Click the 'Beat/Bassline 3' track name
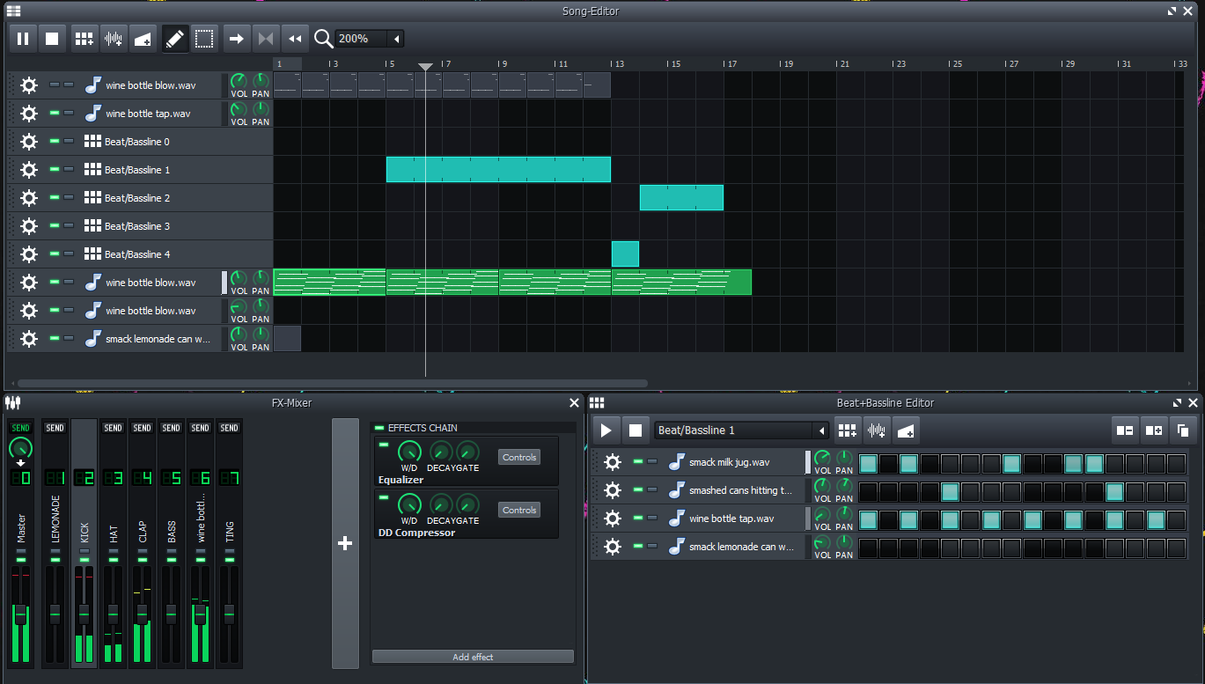The width and height of the screenshot is (1205, 684). (137, 226)
